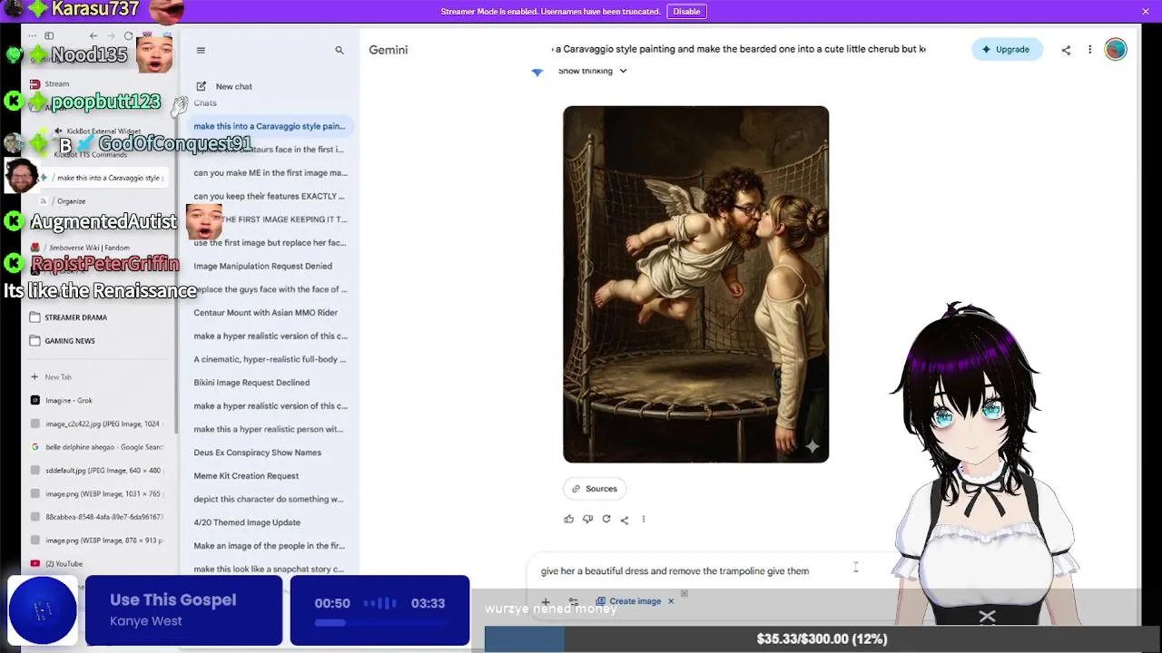Open chat 'A cinematic, hyper-realistic full-body'
Screen dimensions: 1162x653
click(270, 359)
